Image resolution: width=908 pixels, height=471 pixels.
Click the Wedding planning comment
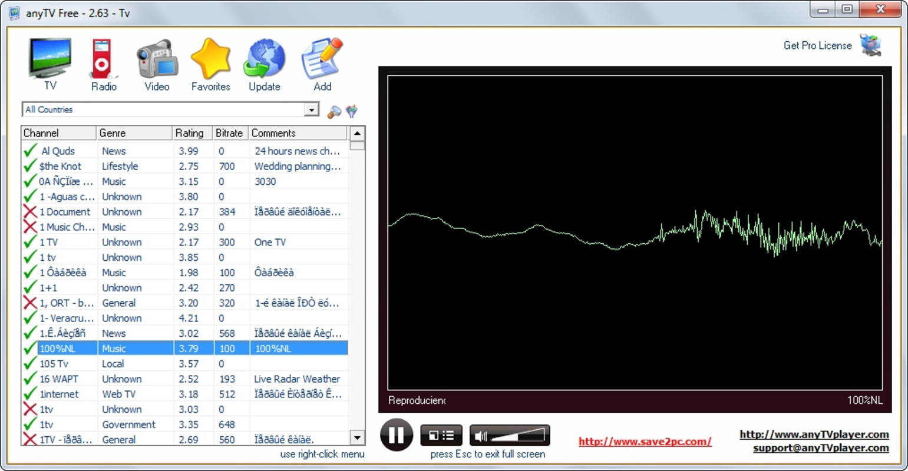pyautogui.click(x=298, y=167)
